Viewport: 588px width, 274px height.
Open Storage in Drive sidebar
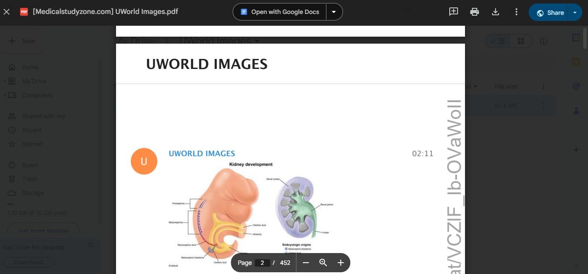tap(33, 193)
